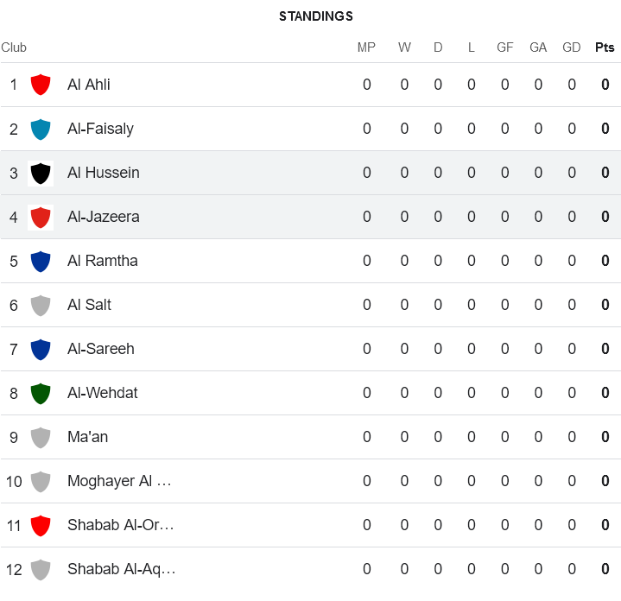Click the Al-Wehdat green shield crest
Screen dimensions: 621x601
click(x=41, y=393)
